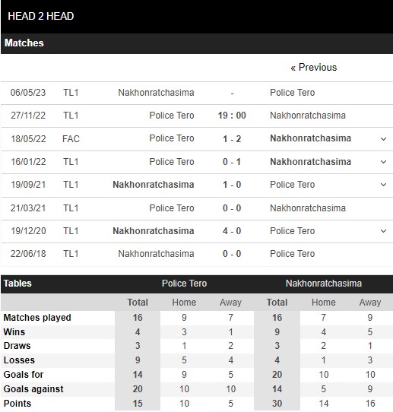The height and width of the screenshot is (412, 393).
Task: Open the 0 - 1 score on 16/01/22
Action: tap(232, 162)
